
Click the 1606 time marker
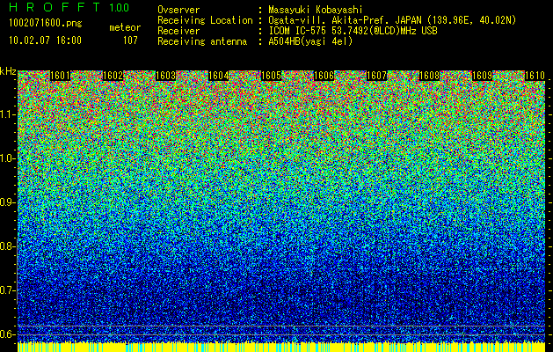click(x=324, y=76)
